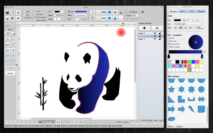The width and height of the screenshot is (213, 133).
Task: Toggle the lock icon on Layer 2
Action: [160, 36]
